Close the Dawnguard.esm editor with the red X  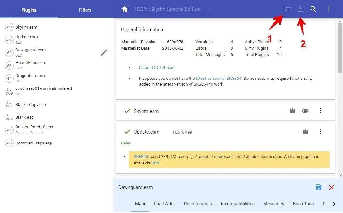pos(331,187)
